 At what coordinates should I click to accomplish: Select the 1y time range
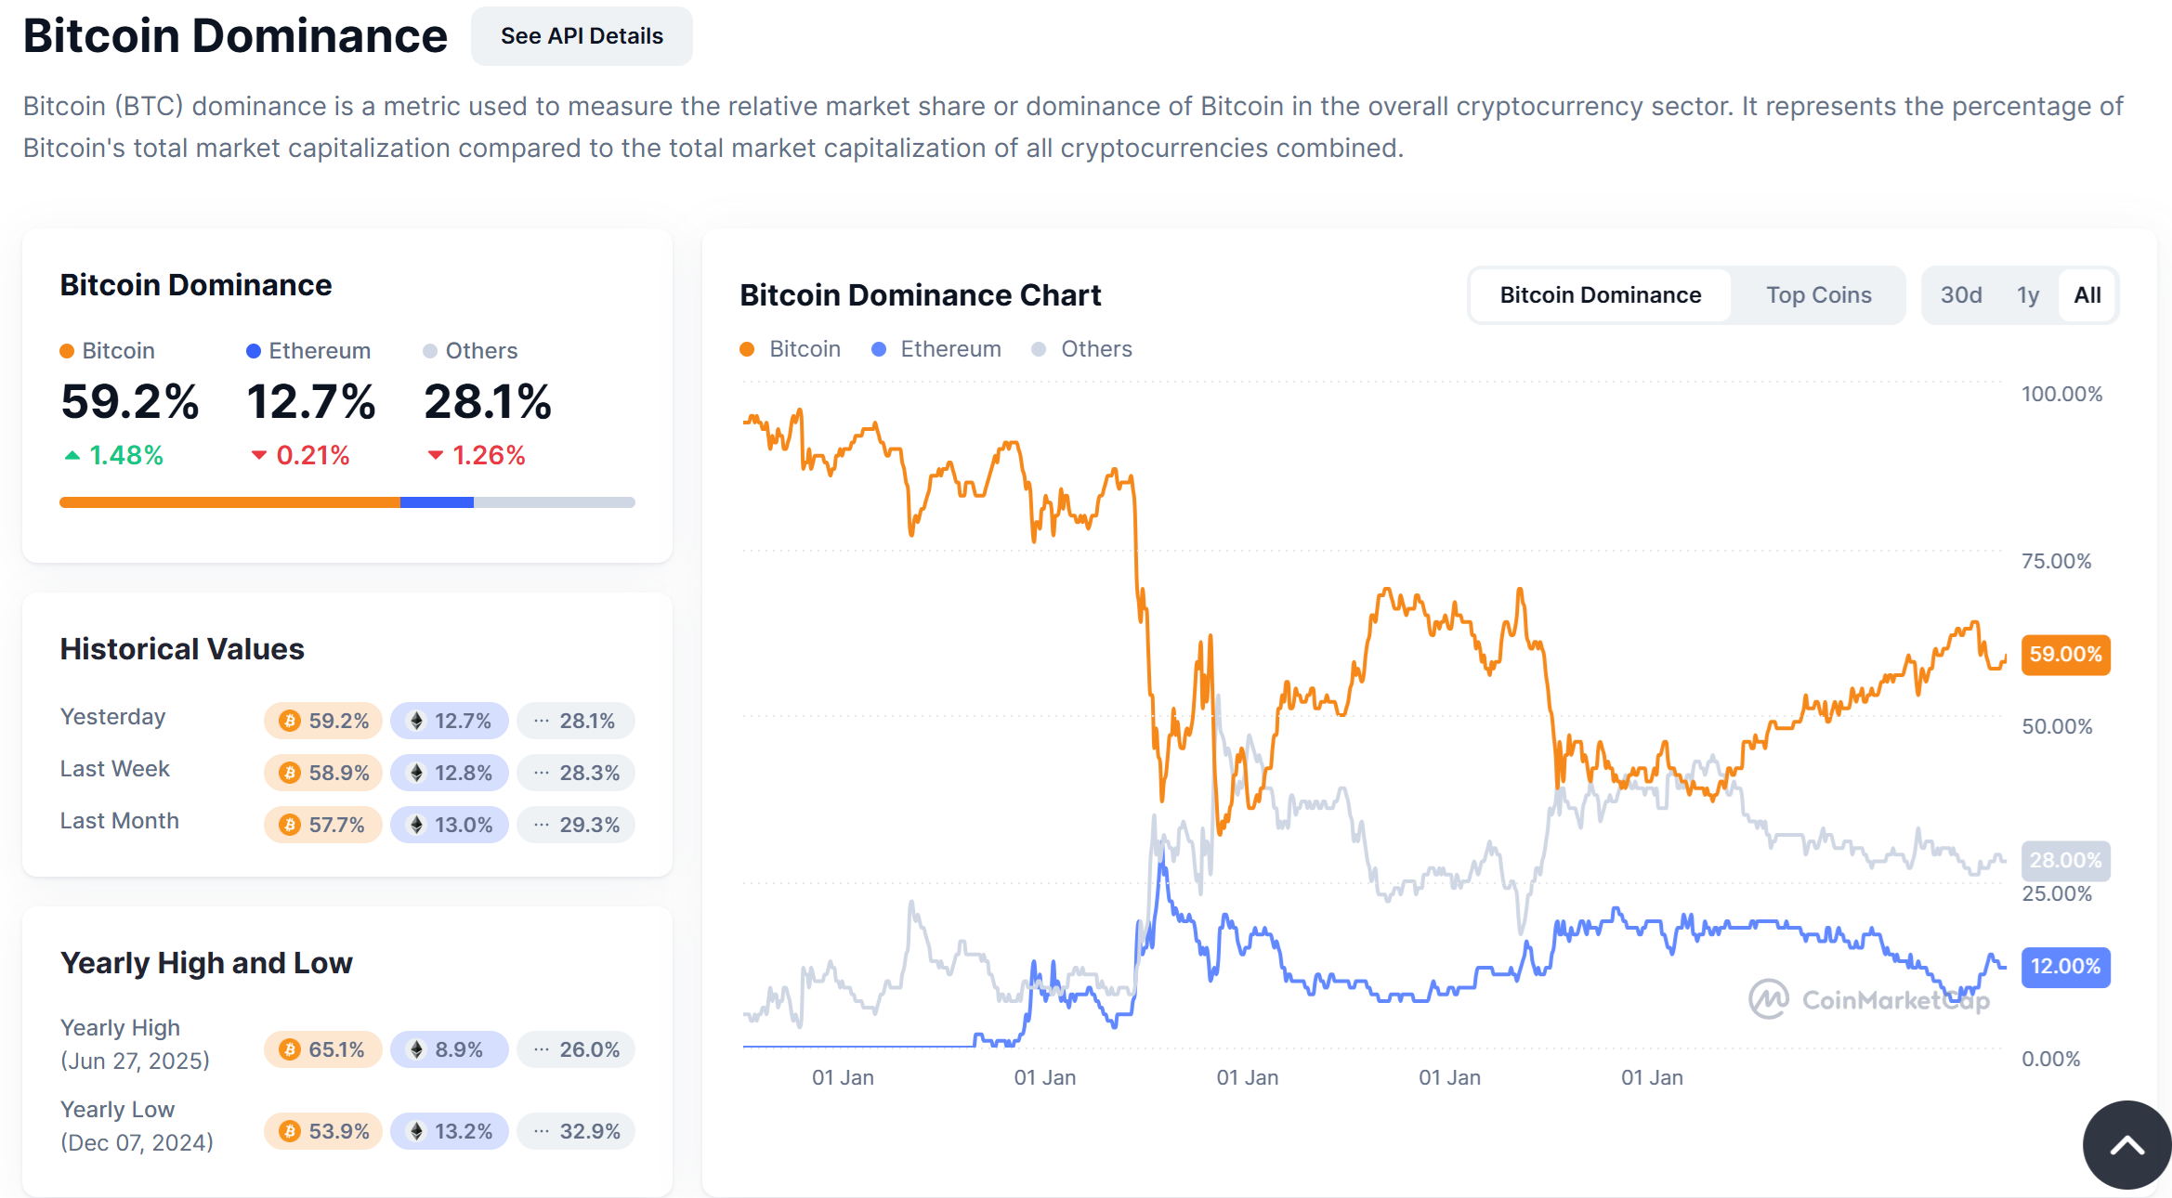click(2027, 295)
